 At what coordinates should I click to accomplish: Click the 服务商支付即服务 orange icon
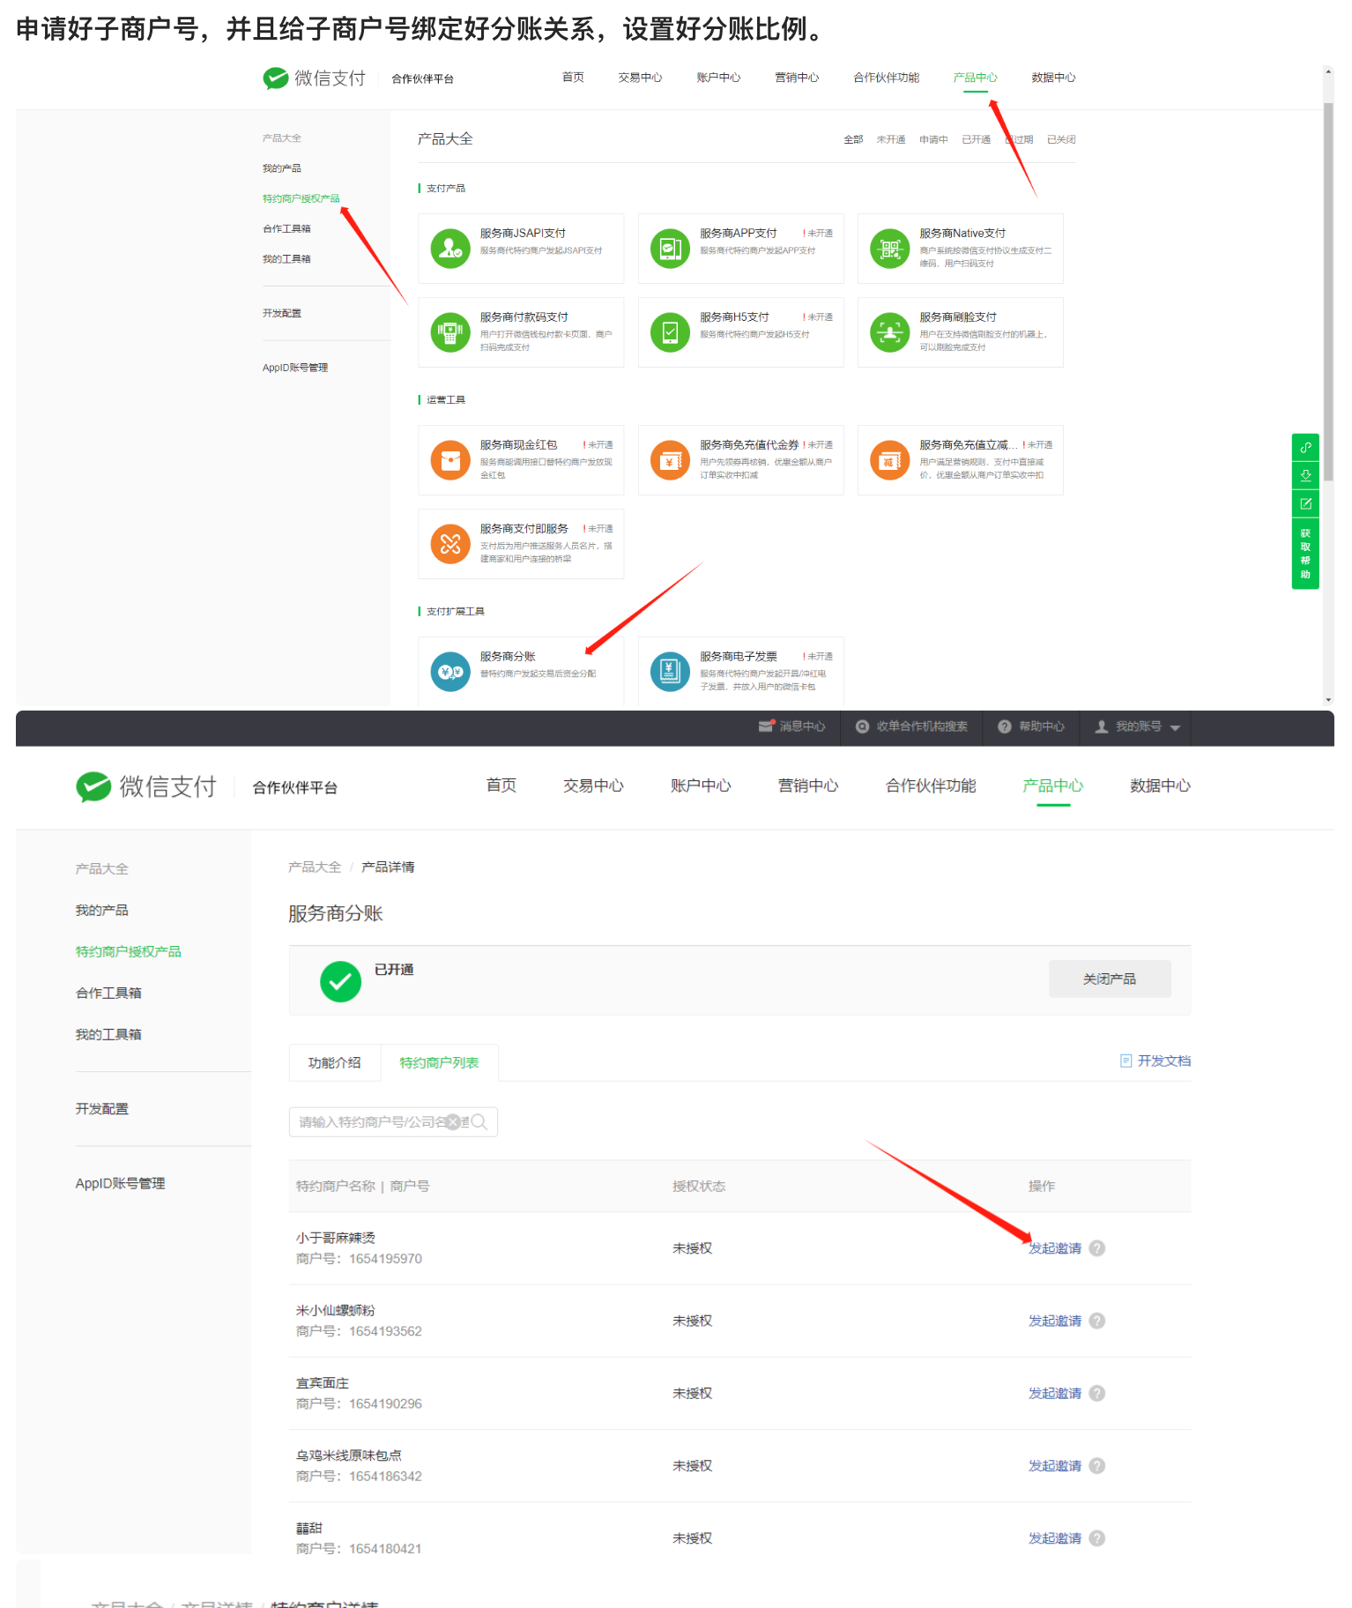click(x=450, y=544)
